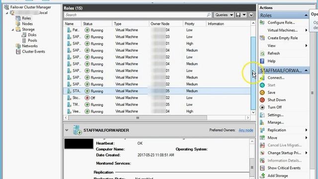The width and height of the screenshot is (318, 179).
Task: Click the Networks tree icon
Action: 18,46
